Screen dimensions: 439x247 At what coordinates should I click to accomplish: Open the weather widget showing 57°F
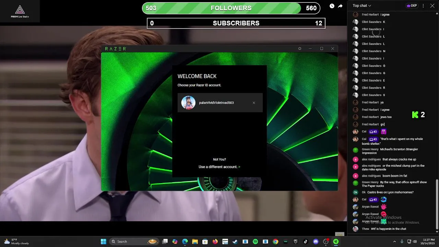point(16,242)
